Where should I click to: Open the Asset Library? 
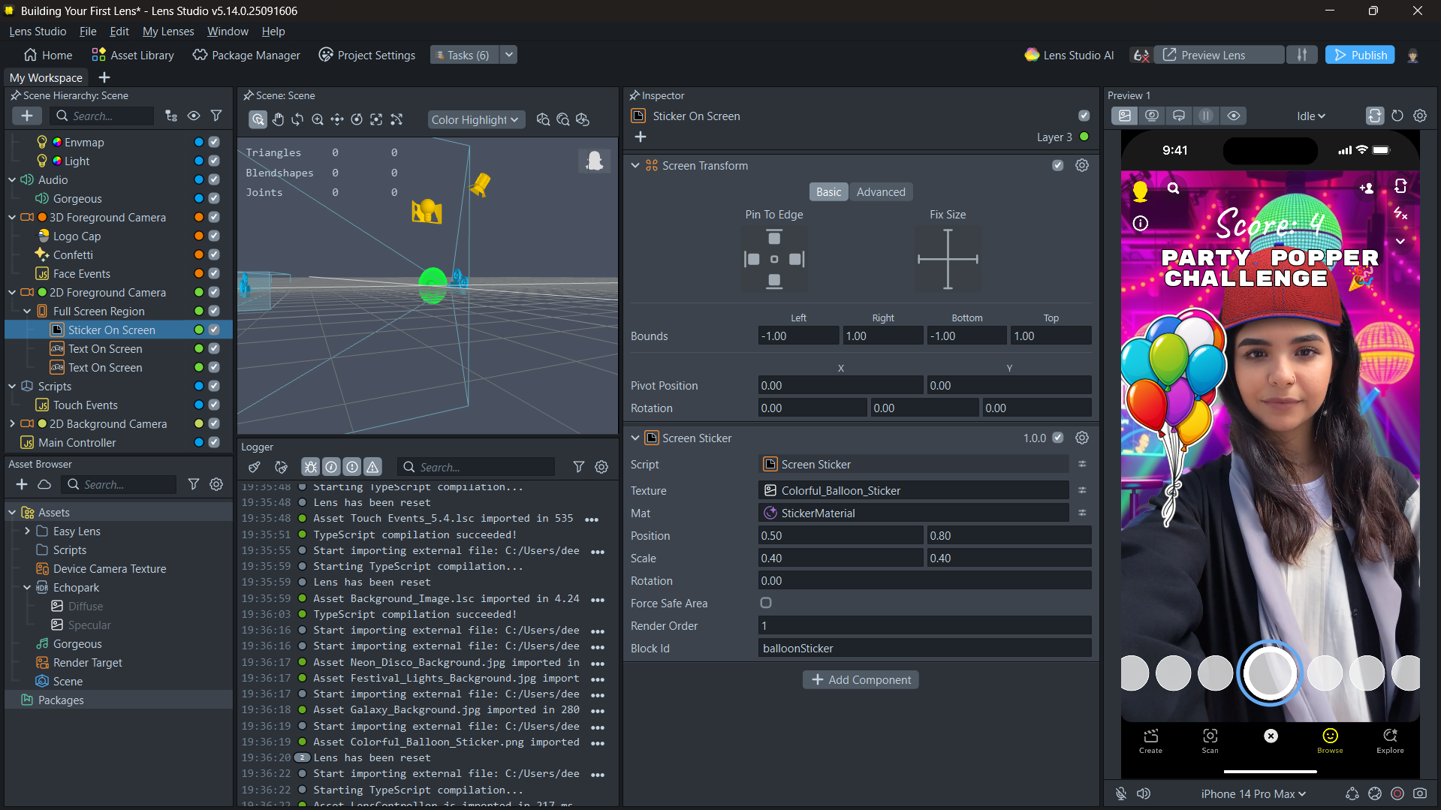click(133, 55)
